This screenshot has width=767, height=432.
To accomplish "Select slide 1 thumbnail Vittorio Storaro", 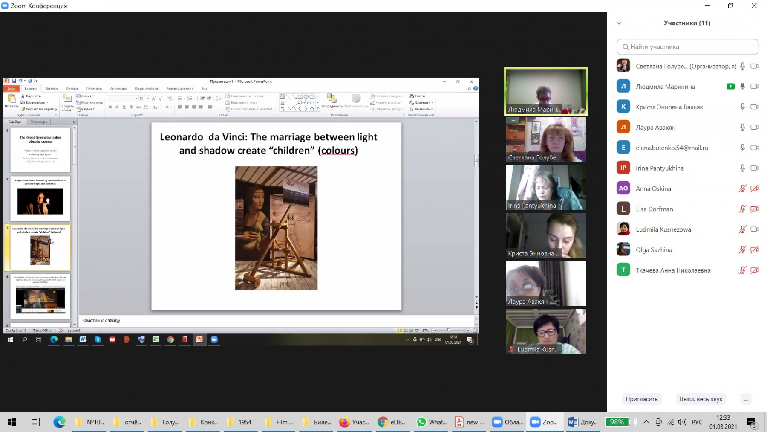I will [40, 150].
